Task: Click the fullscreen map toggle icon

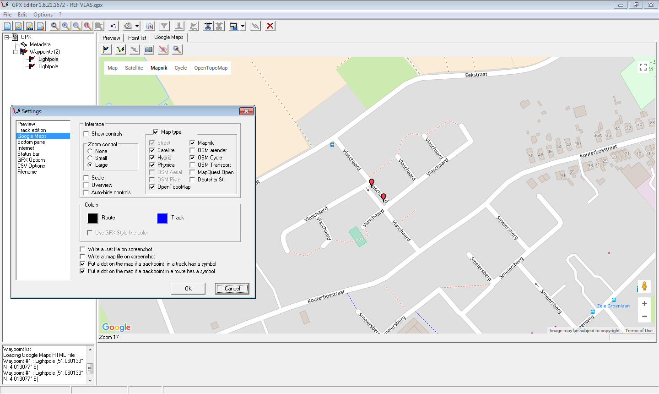Action: 643,67
